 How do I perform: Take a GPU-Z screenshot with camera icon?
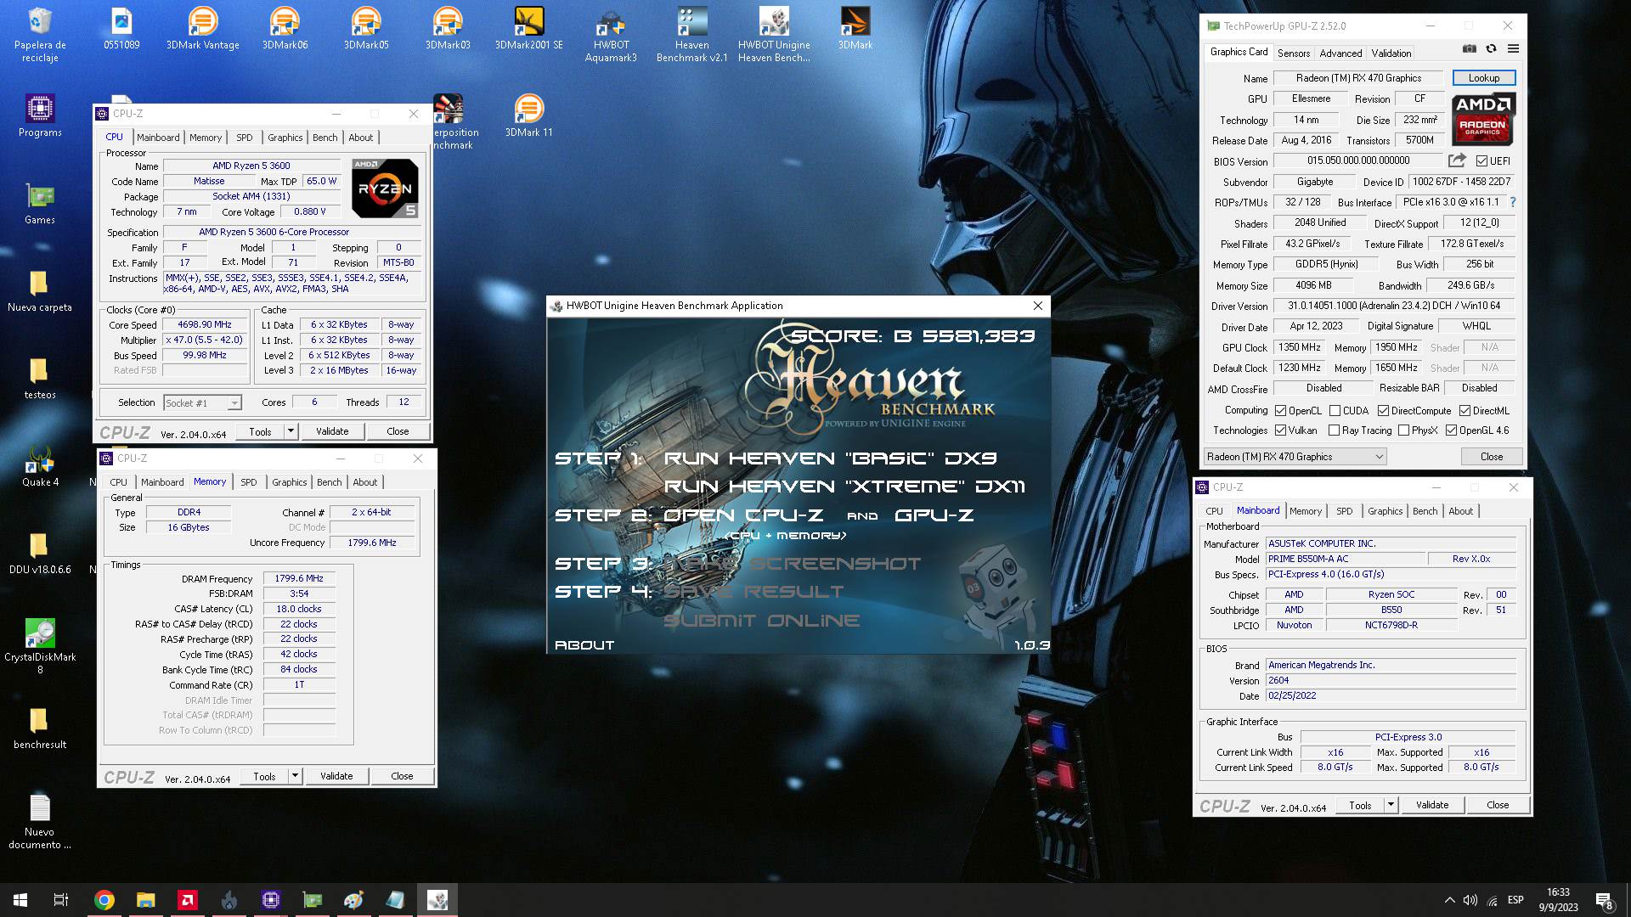click(1469, 49)
